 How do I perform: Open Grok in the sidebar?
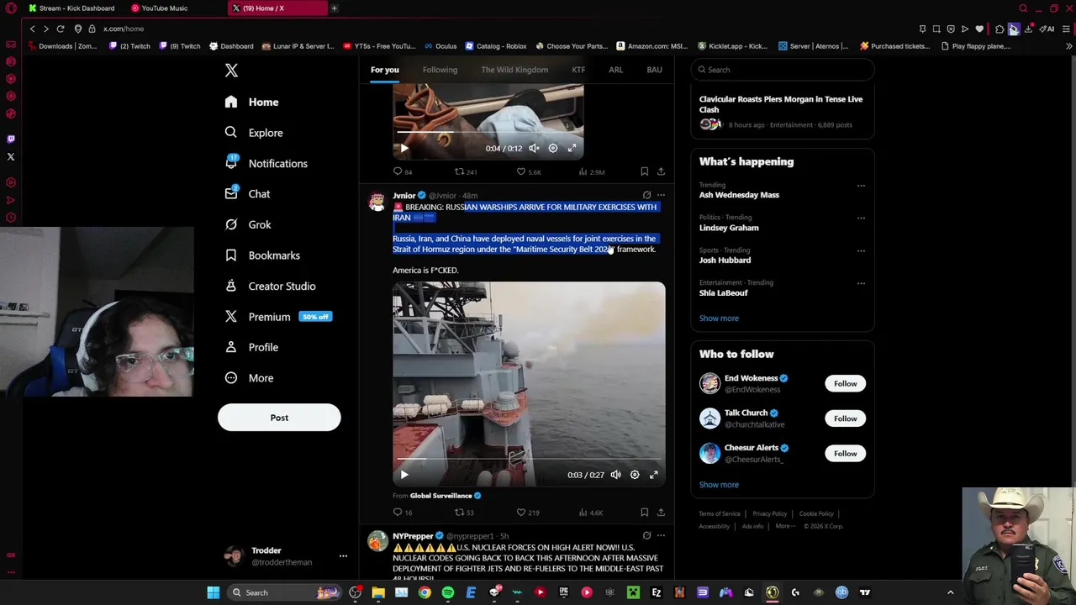(x=248, y=224)
